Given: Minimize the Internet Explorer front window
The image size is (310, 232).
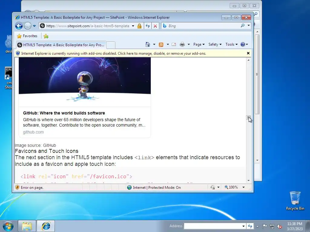Looking at the screenshot, I should pyautogui.click(x=226, y=18).
